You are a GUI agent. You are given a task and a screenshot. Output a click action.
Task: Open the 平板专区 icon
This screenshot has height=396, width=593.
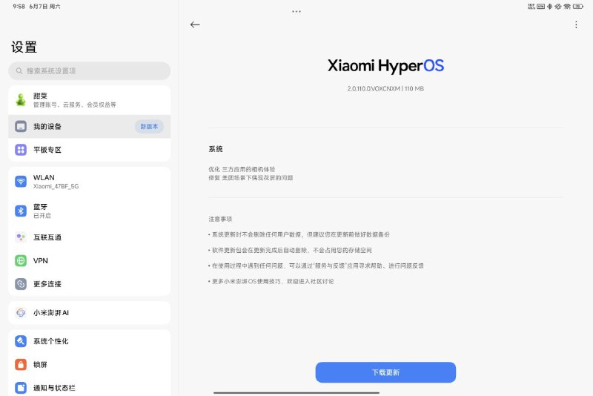click(x=21, y=150)
